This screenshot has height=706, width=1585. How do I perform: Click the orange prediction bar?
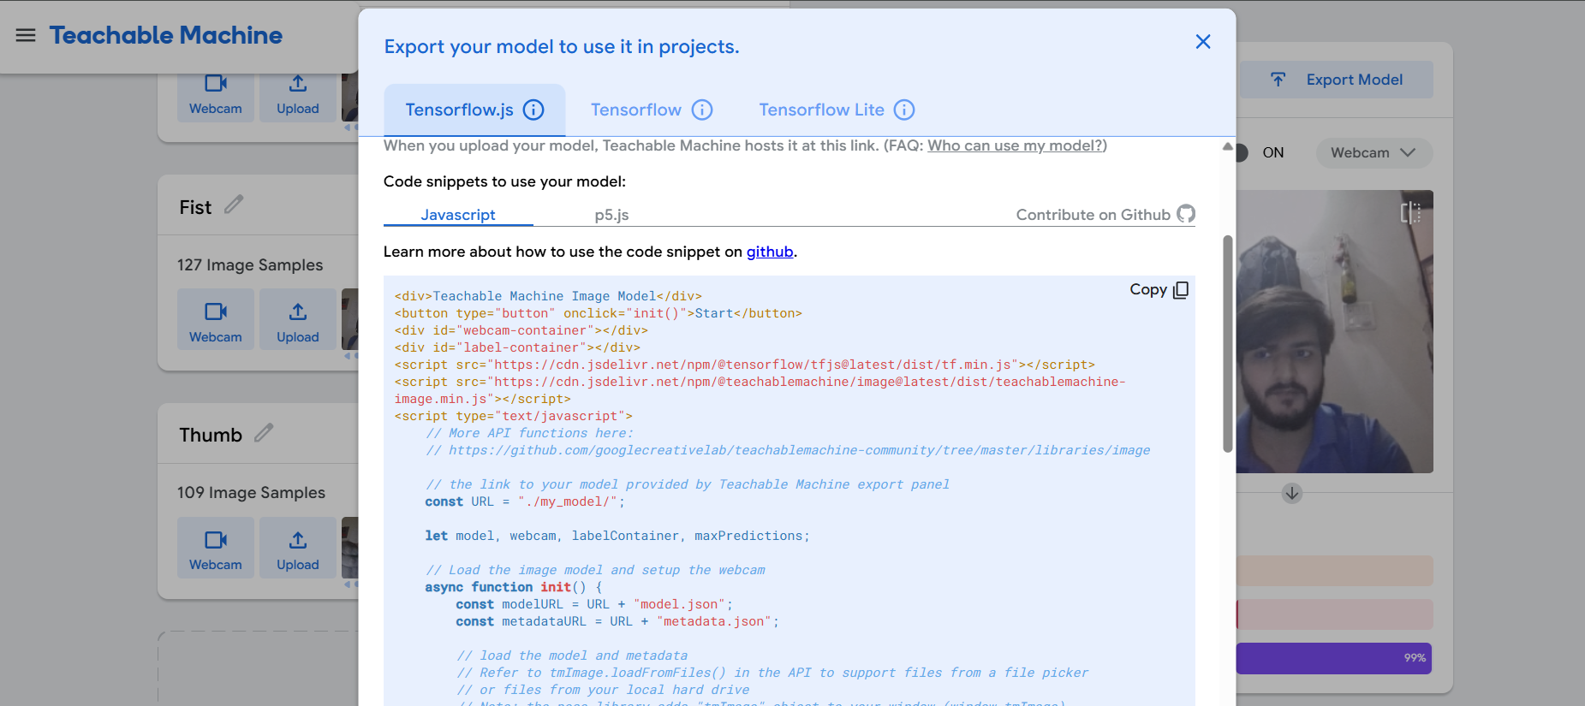click(x=1334, y=571)
